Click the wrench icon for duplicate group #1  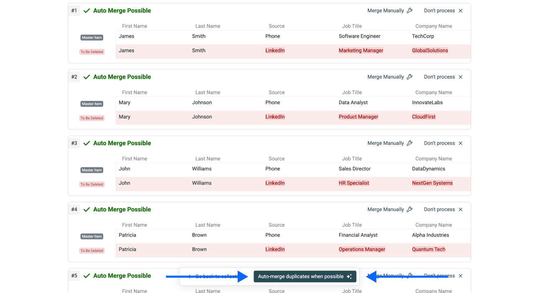(409, 10)
